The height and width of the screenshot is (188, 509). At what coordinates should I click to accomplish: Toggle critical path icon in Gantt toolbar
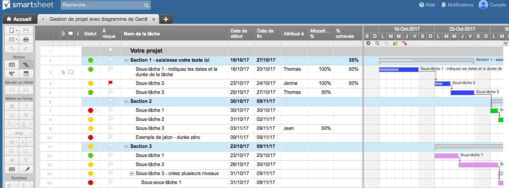click(x=404, y=43)
